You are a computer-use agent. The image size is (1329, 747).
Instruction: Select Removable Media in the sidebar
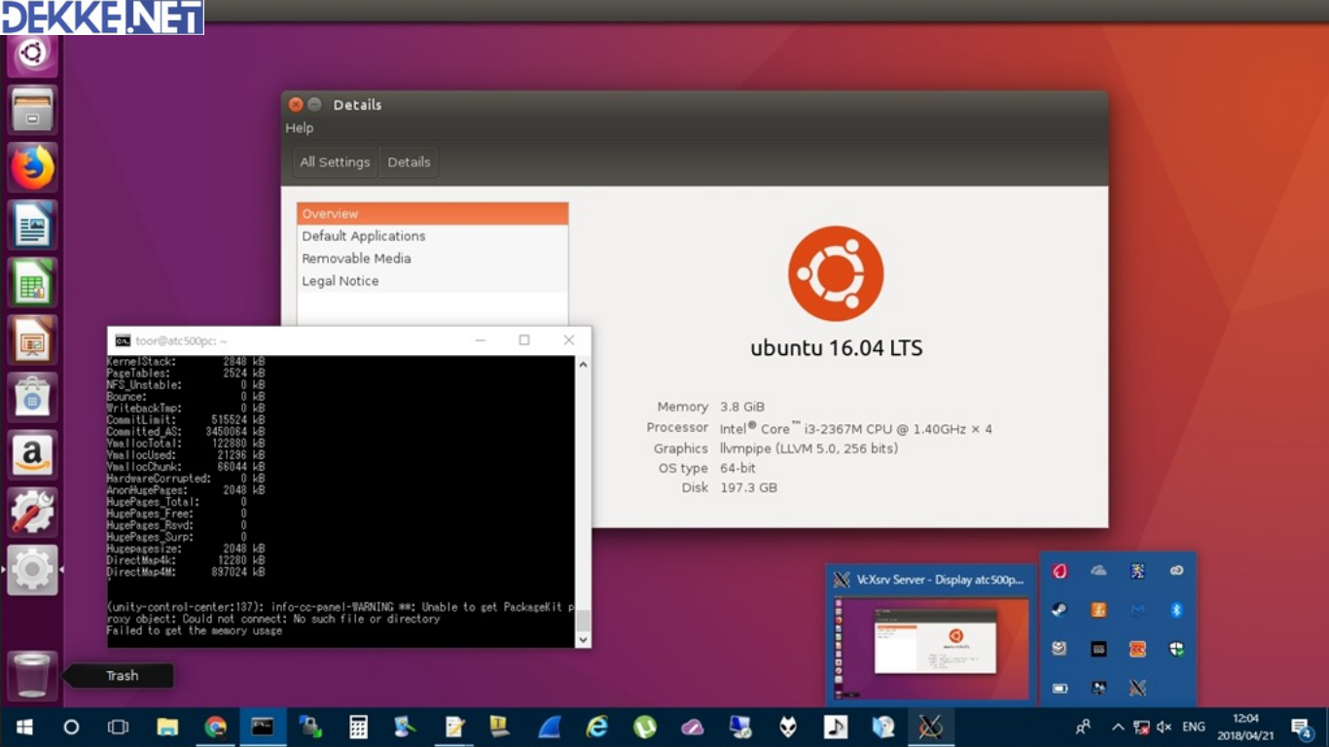433,259
